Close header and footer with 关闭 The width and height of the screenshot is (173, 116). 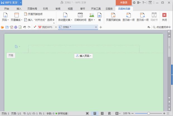tap(164, 17)
